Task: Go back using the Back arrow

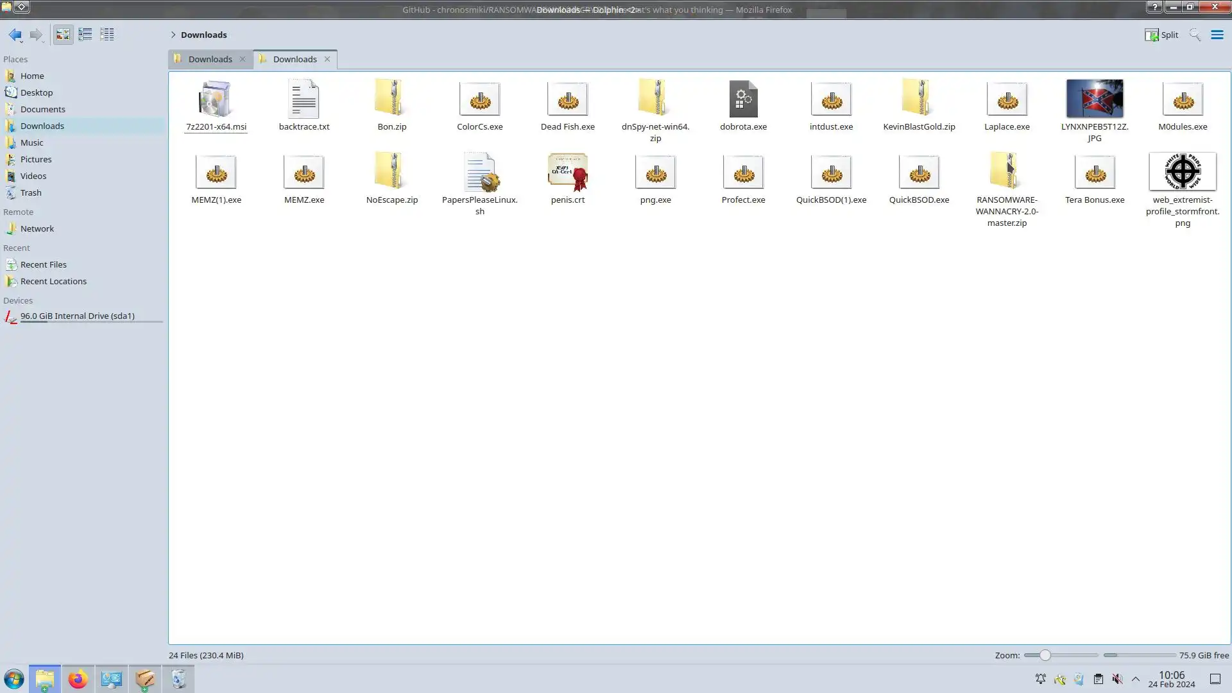Action: click(15, 35)
